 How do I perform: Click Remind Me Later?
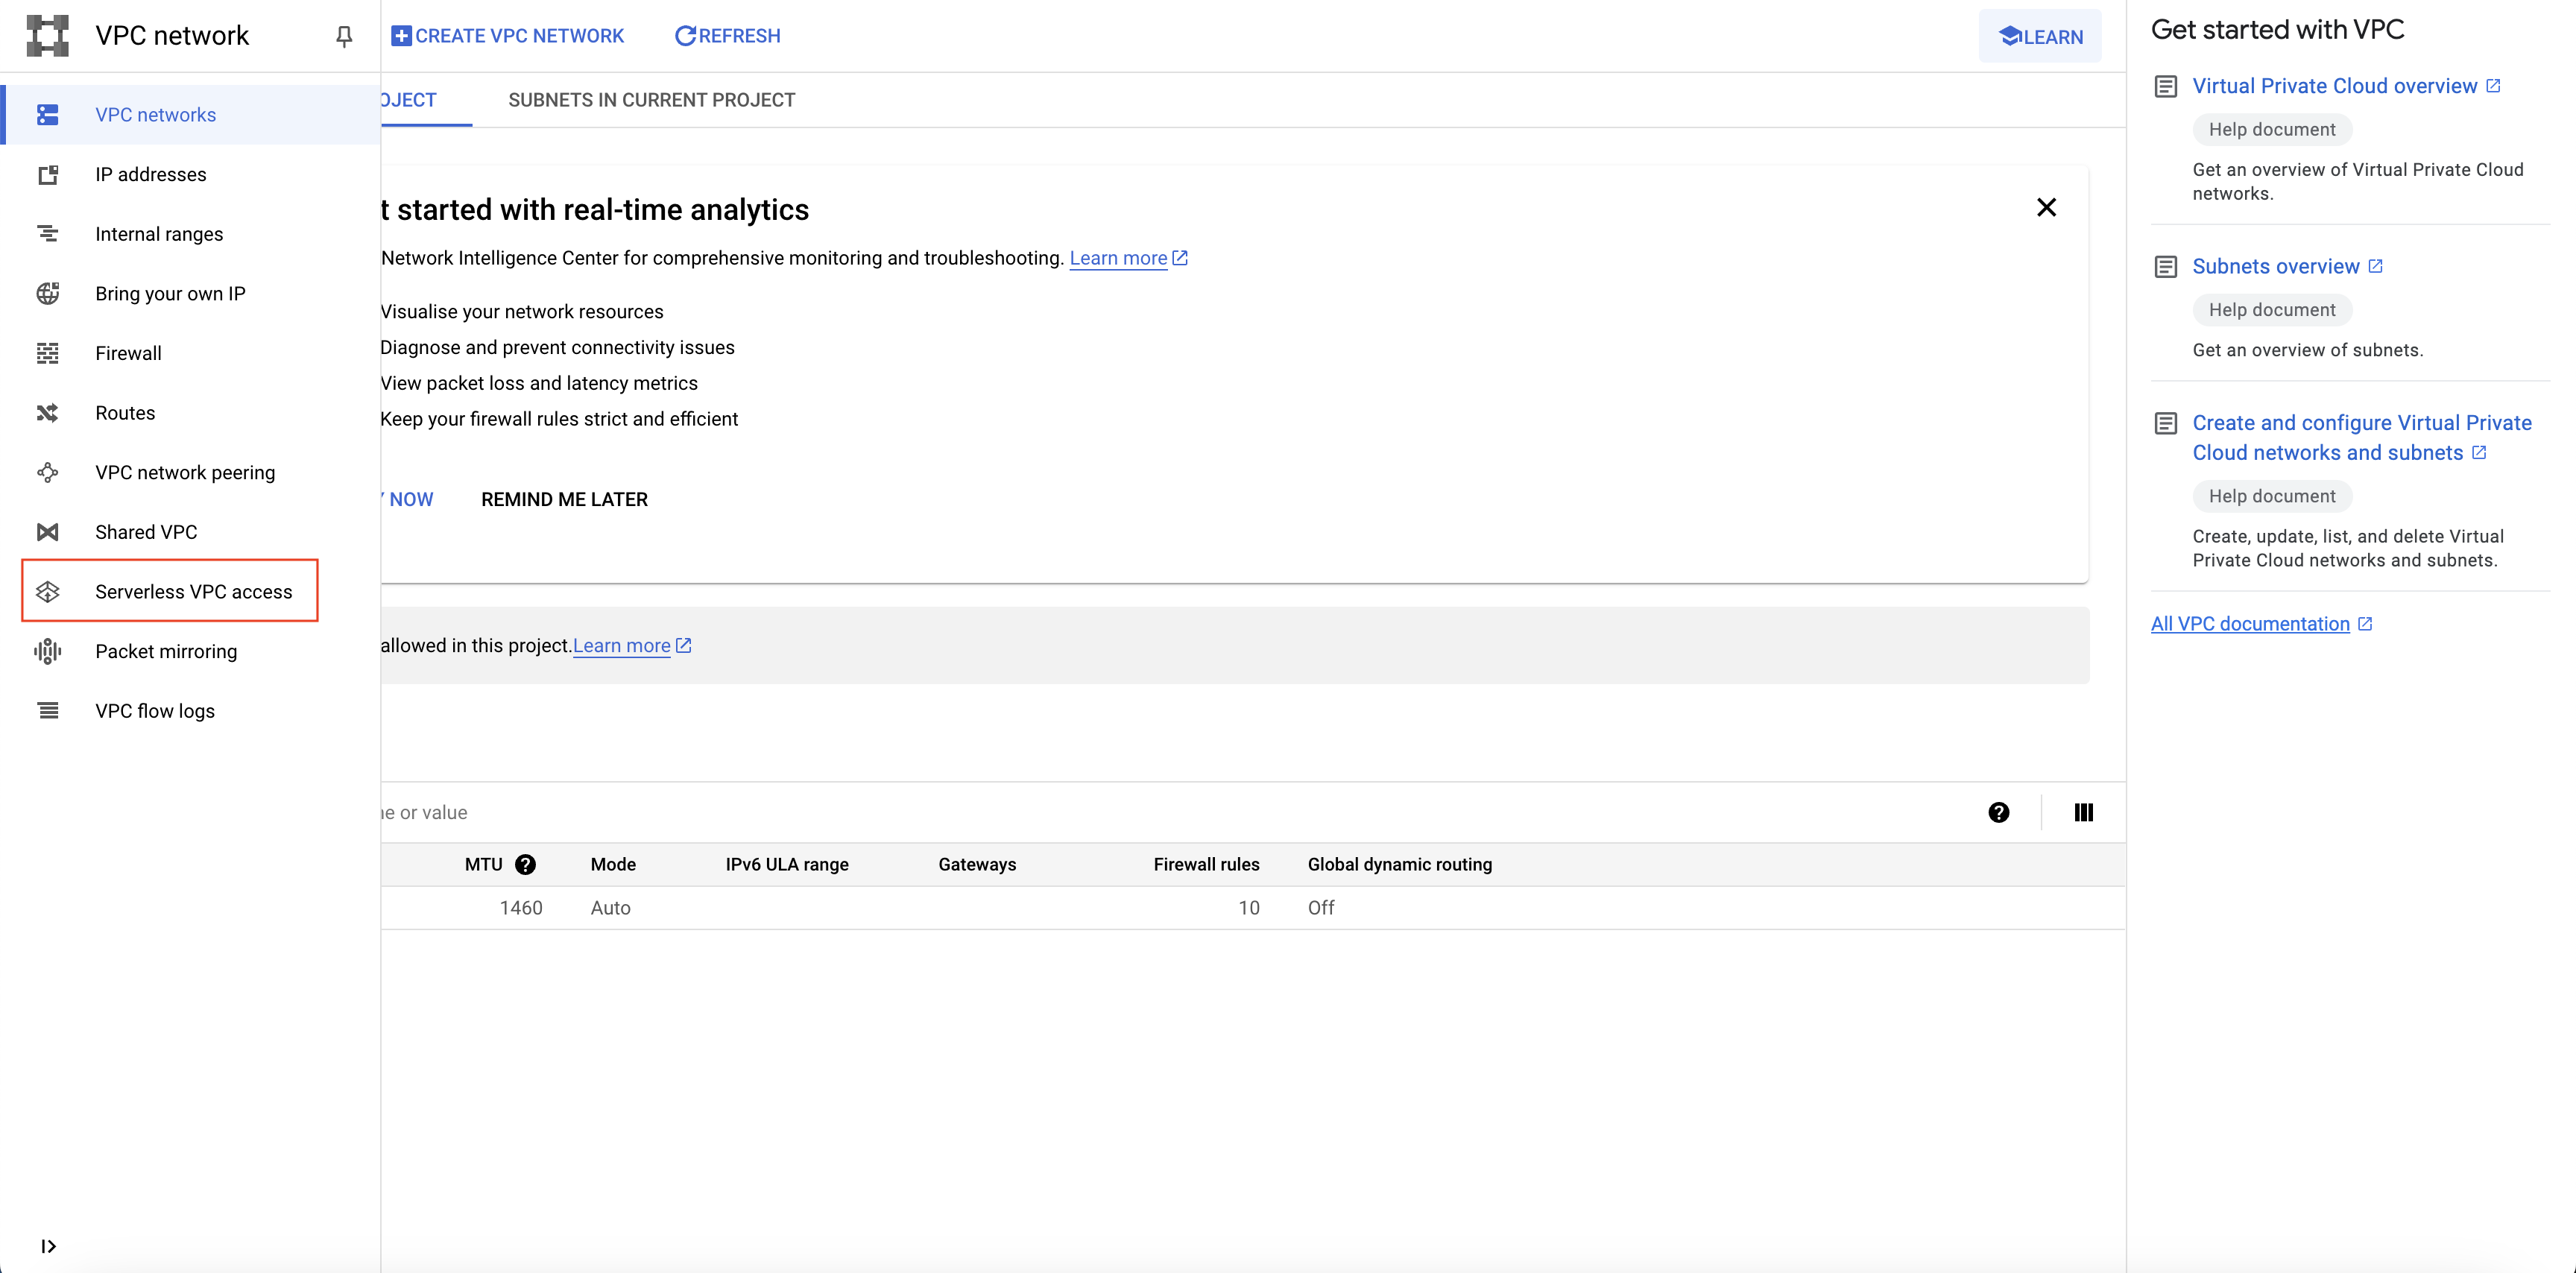[564, 500]
